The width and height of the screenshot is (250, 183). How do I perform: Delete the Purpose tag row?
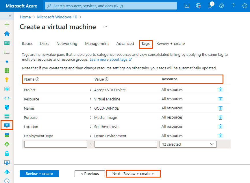point(221,117)
